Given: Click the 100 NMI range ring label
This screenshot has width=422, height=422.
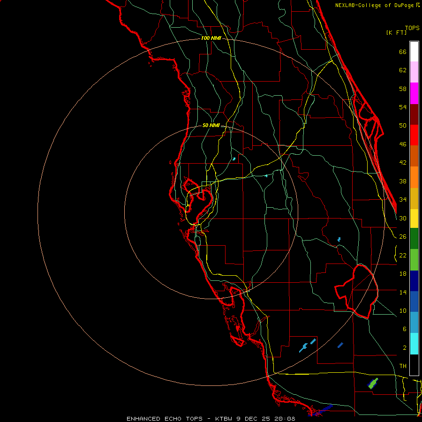Looking at the screenshot, I should click(x=211, y=38).
